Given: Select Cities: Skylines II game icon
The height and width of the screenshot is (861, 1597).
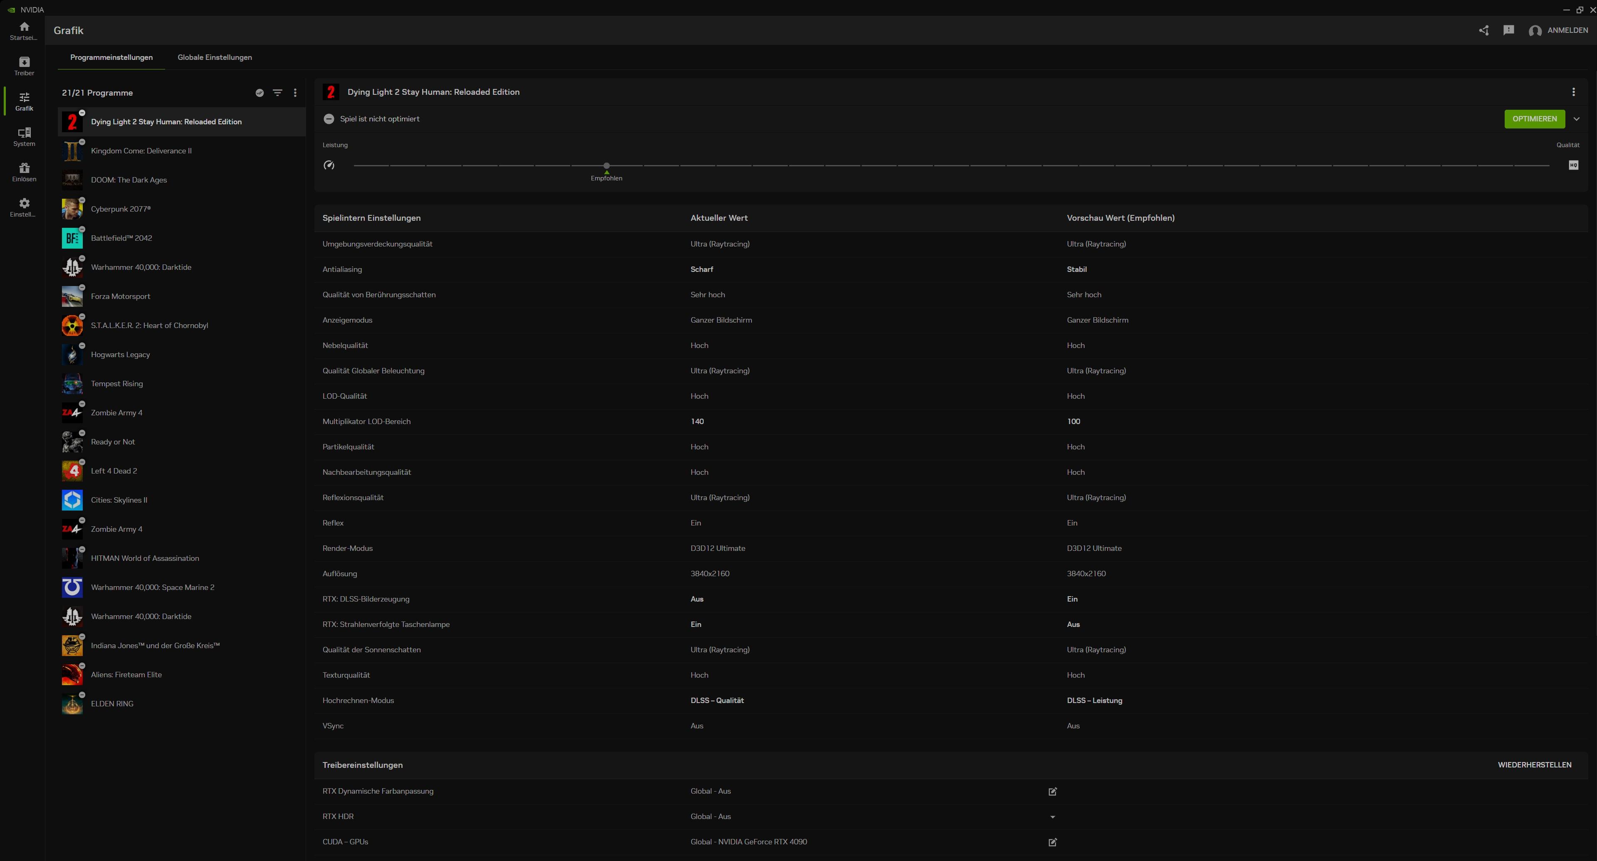Looking at the screenshot, I should pos(72,500).
